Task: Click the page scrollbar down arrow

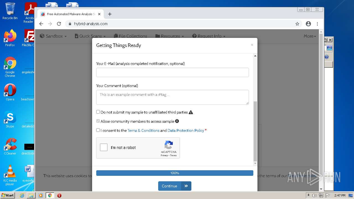Action: pos(321,189)
